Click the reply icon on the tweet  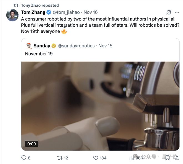(24, 158)
